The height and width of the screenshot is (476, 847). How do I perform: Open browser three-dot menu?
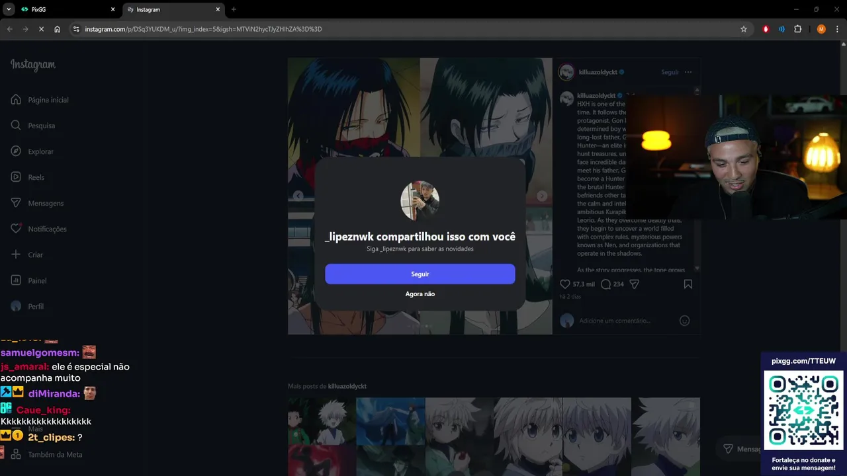pos(837,29)
